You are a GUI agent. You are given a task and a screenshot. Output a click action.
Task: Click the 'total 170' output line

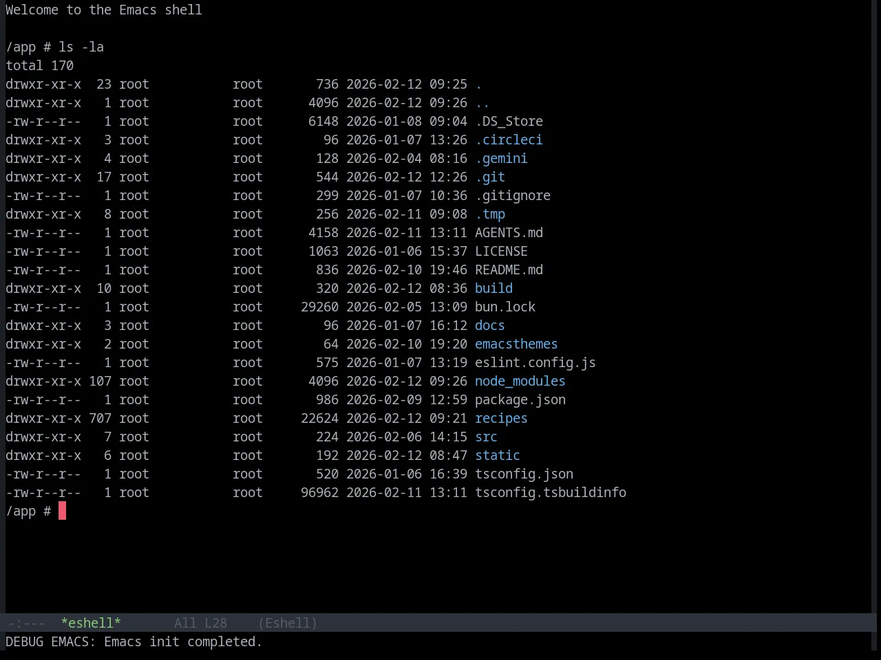[x=39, y=65]
